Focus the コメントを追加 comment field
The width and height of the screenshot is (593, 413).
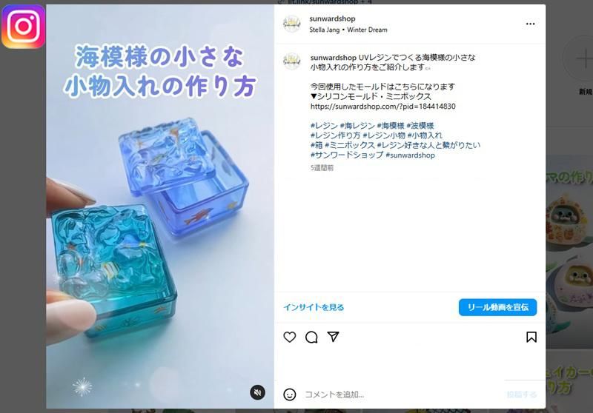point(401,394)
